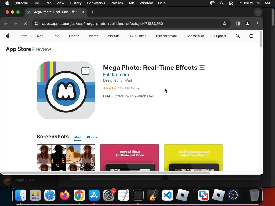The height and width of the screenshot is (206, 275).
Task: Stop loading the page with X button
Action: [x=25, y=24]
